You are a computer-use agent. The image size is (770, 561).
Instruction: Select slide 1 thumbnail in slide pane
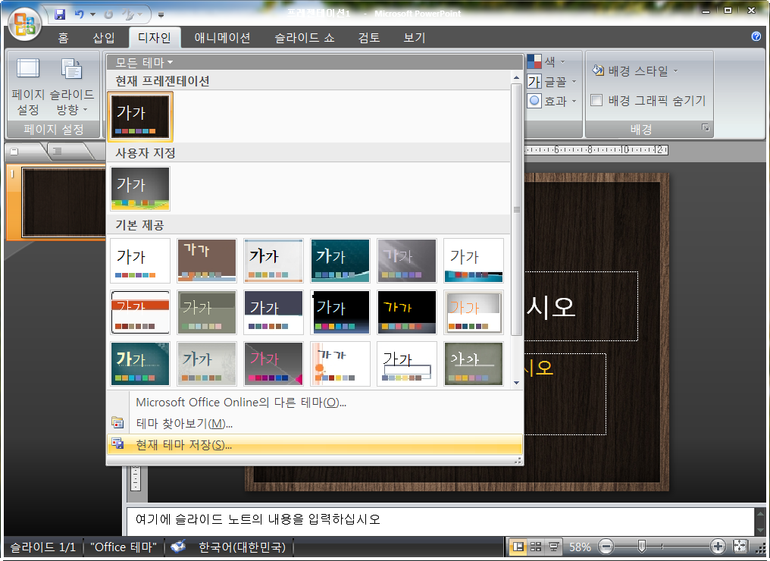pyautogui.click(x=64, y=202)
